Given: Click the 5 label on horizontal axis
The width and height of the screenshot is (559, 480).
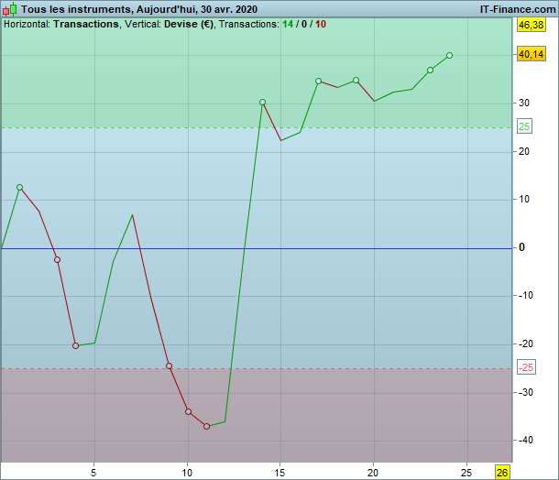Looking at the screenshot, I should pyautogui.click(x=93, y=473).
